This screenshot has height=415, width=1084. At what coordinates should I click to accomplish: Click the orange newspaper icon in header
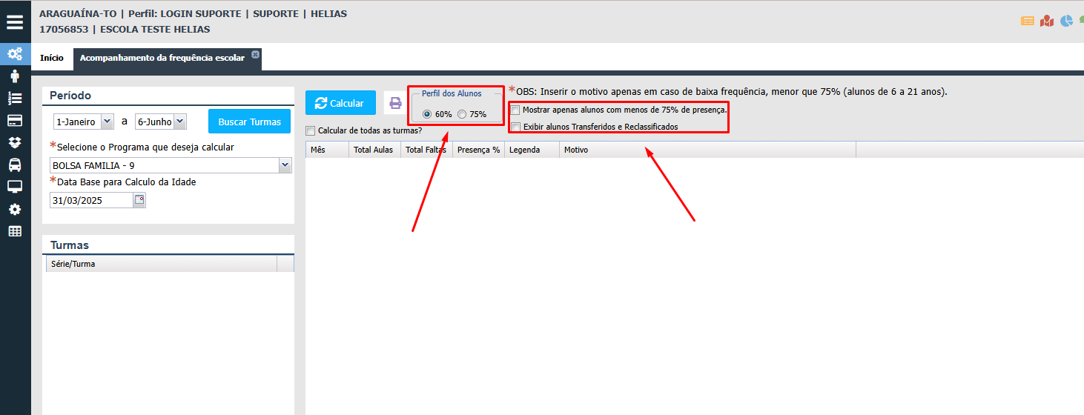click(x=1028, y=21)
